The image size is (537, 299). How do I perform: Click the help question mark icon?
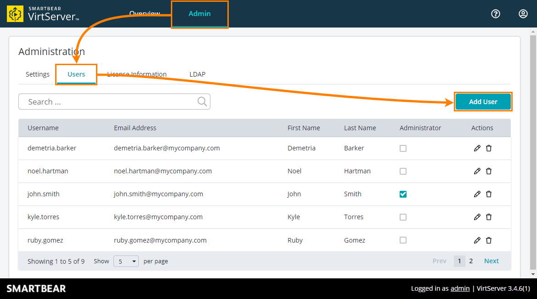(495, 14)
